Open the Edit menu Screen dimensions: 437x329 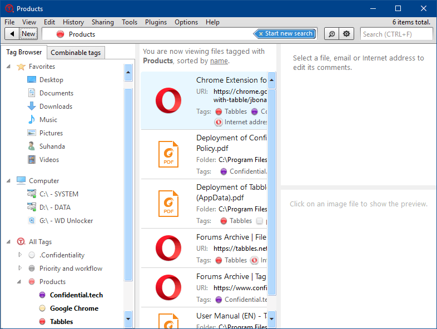coord(49,22)
